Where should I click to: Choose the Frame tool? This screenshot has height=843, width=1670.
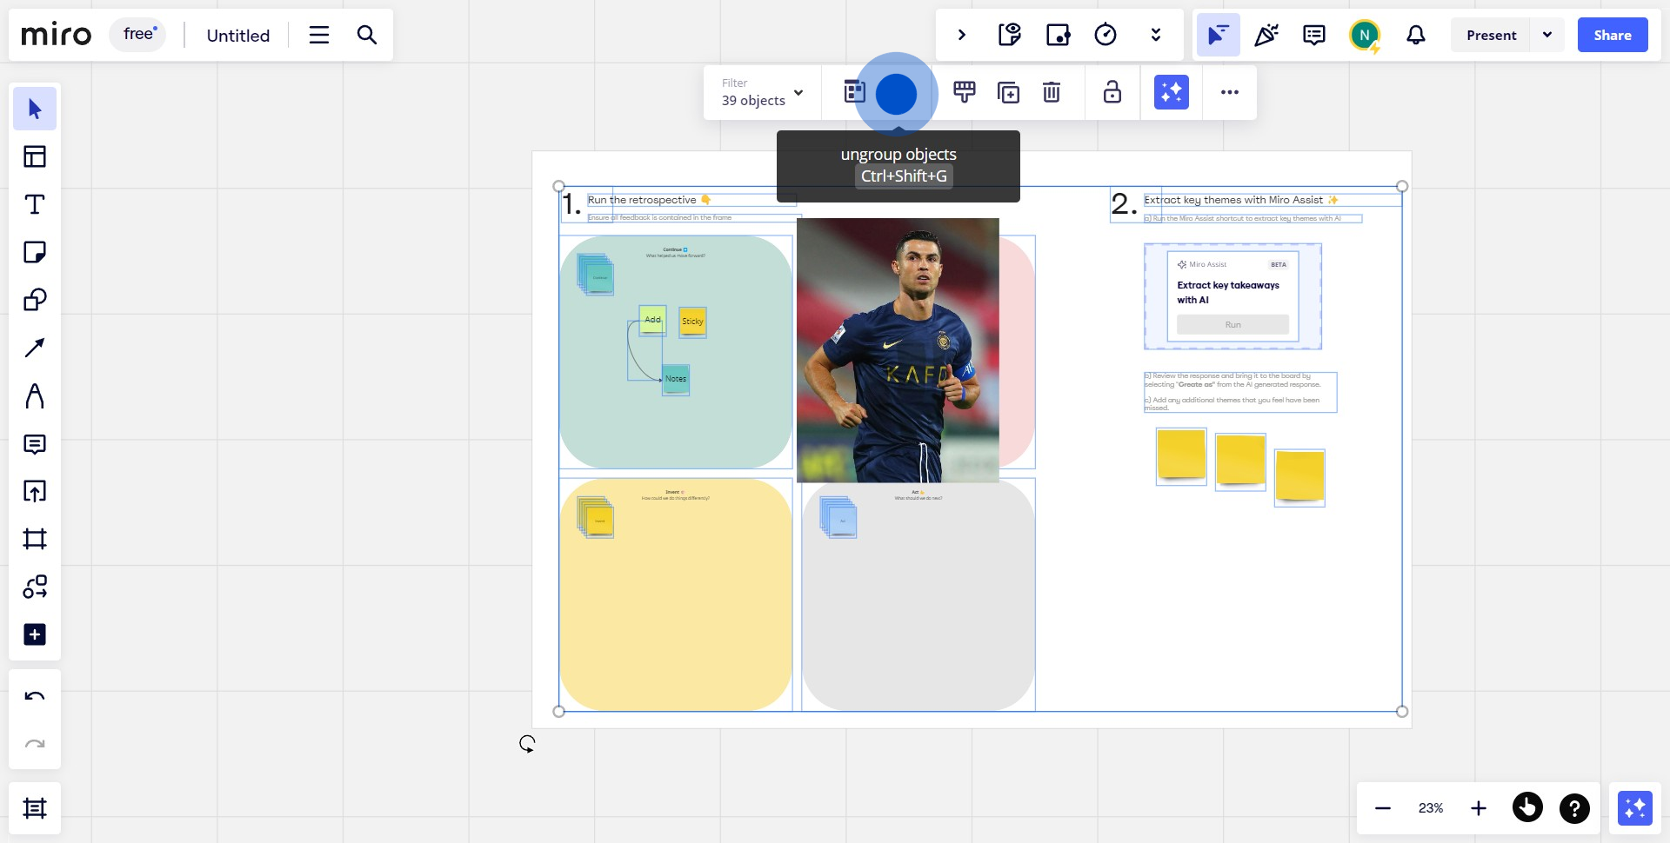35,539
